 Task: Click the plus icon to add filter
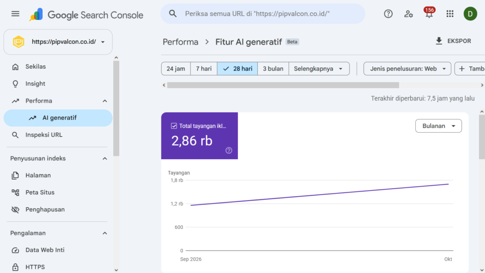coord(462,69)
